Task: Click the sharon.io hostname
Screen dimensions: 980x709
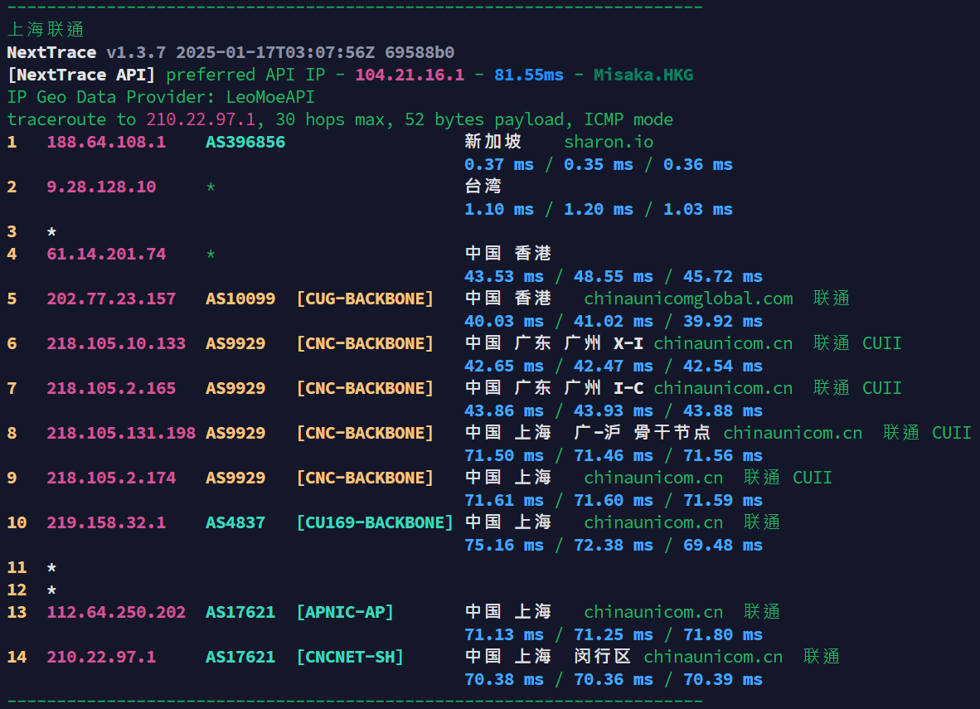Action: coord(609,142)
